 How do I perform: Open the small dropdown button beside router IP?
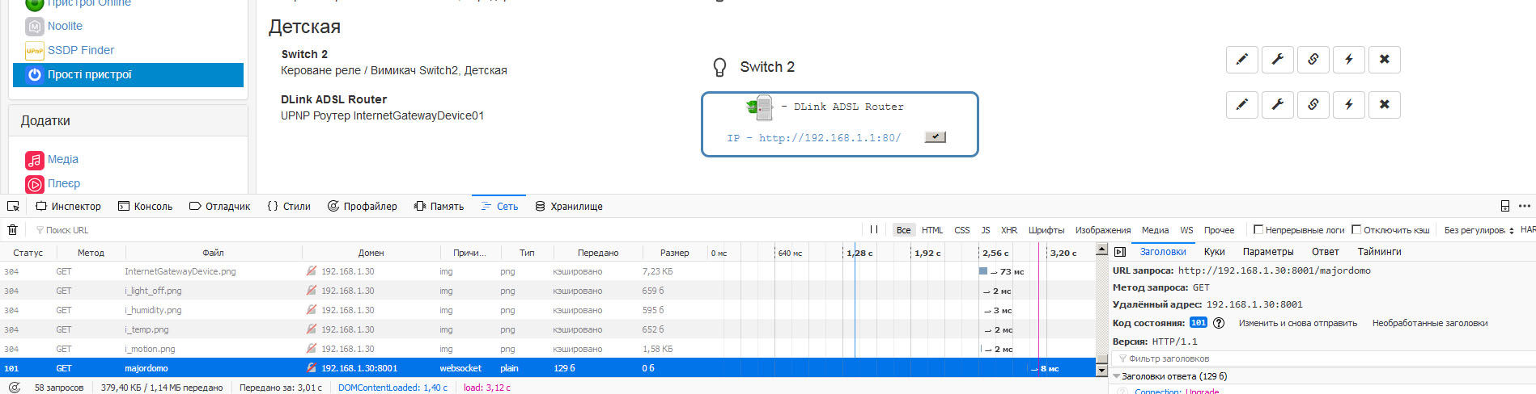pos(935,137)
